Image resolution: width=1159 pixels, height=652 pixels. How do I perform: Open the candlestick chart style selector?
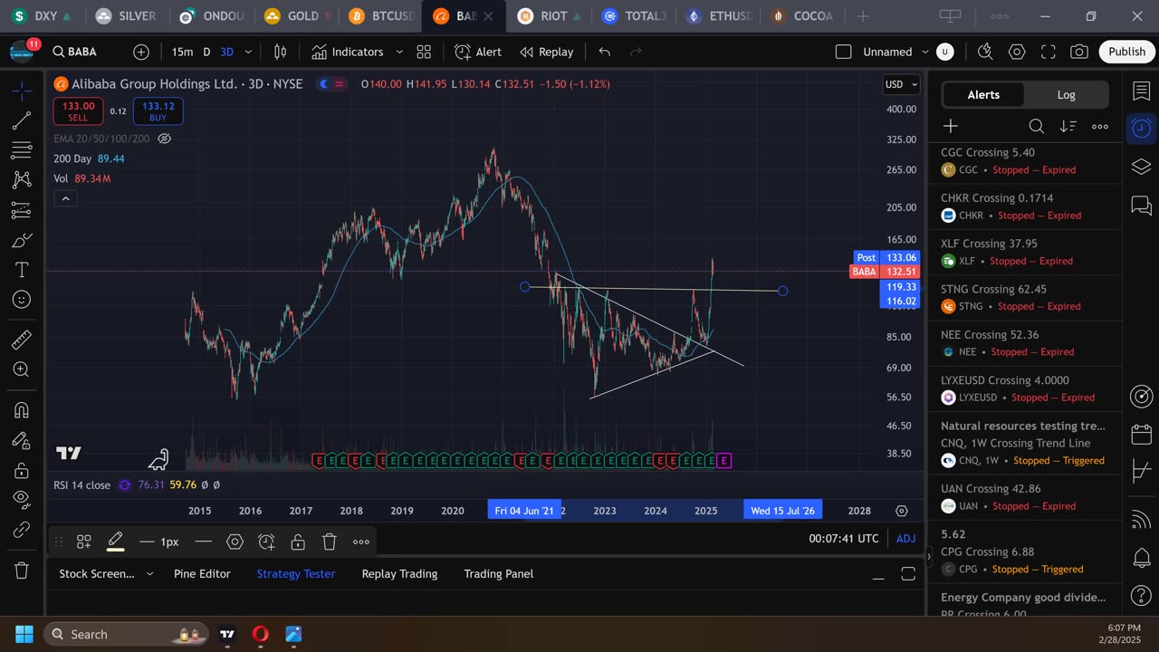[x=281, y=52]
